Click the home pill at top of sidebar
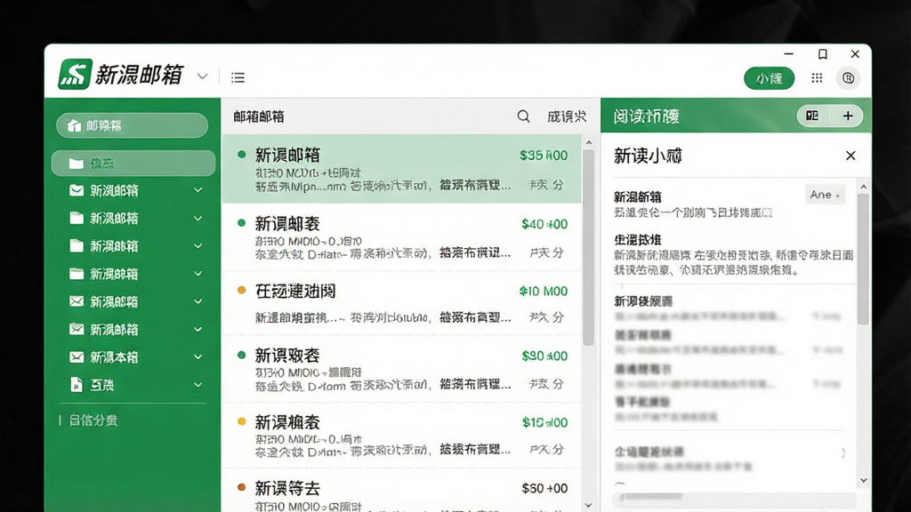 point(132,125)
